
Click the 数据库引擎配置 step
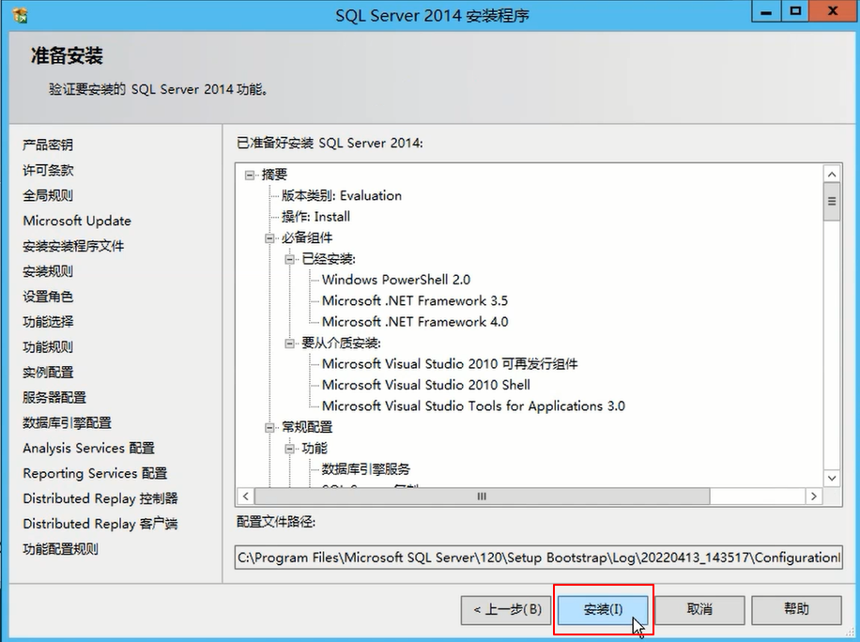(67, 422)
